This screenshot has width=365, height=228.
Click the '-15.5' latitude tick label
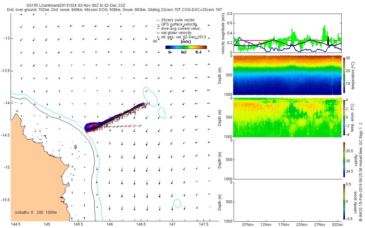pos(5,200)
